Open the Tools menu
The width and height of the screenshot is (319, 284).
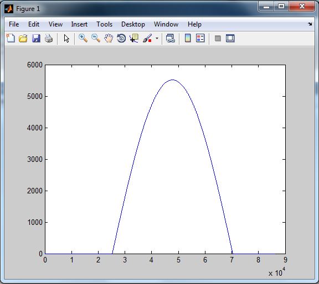click(104, 24)
